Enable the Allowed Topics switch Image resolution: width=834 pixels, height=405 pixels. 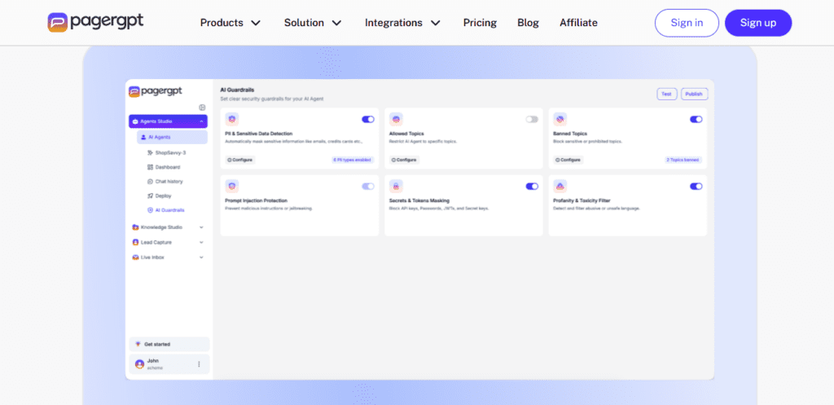point(532,119)
